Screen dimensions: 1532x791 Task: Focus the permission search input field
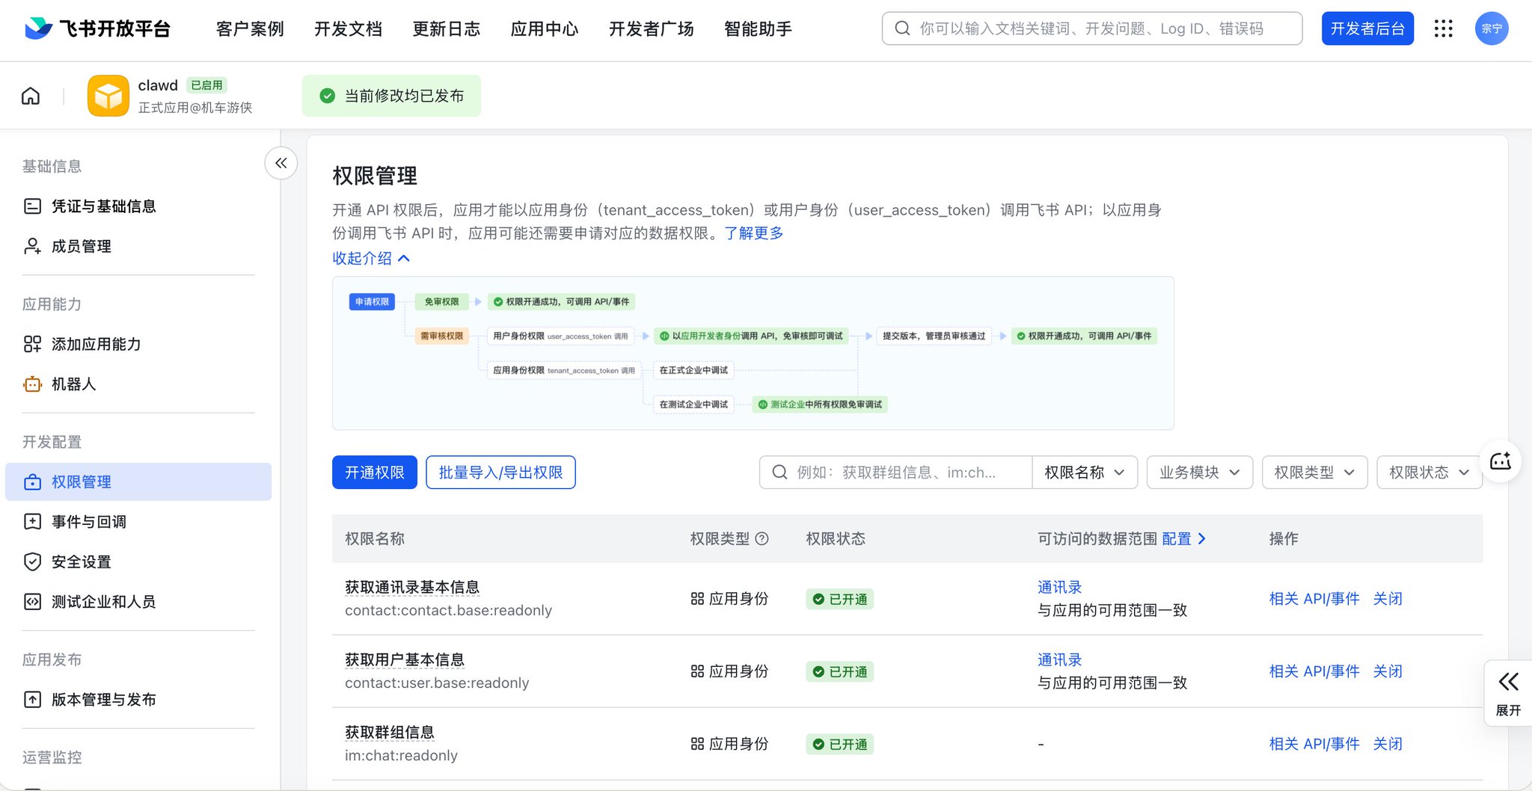(x=896, y=473)
